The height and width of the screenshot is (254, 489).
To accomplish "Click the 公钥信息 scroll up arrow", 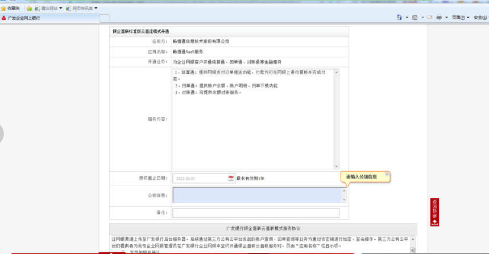I will click(345, 190).
